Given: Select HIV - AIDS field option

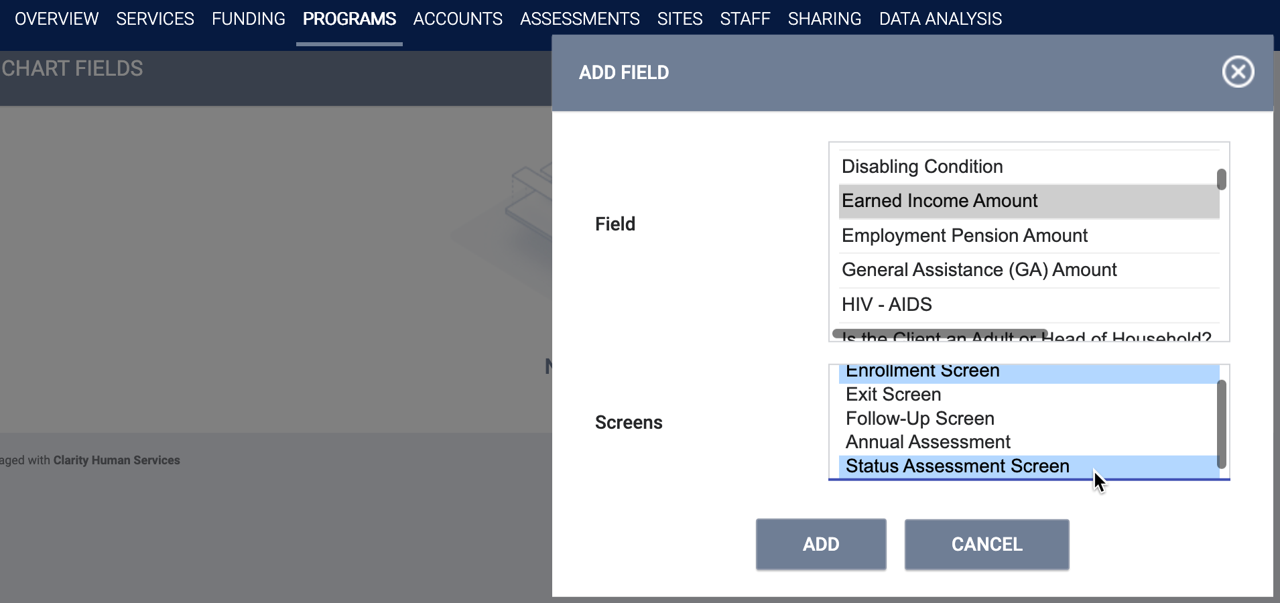Looking at the screenshot, I should pos(1029,305).
